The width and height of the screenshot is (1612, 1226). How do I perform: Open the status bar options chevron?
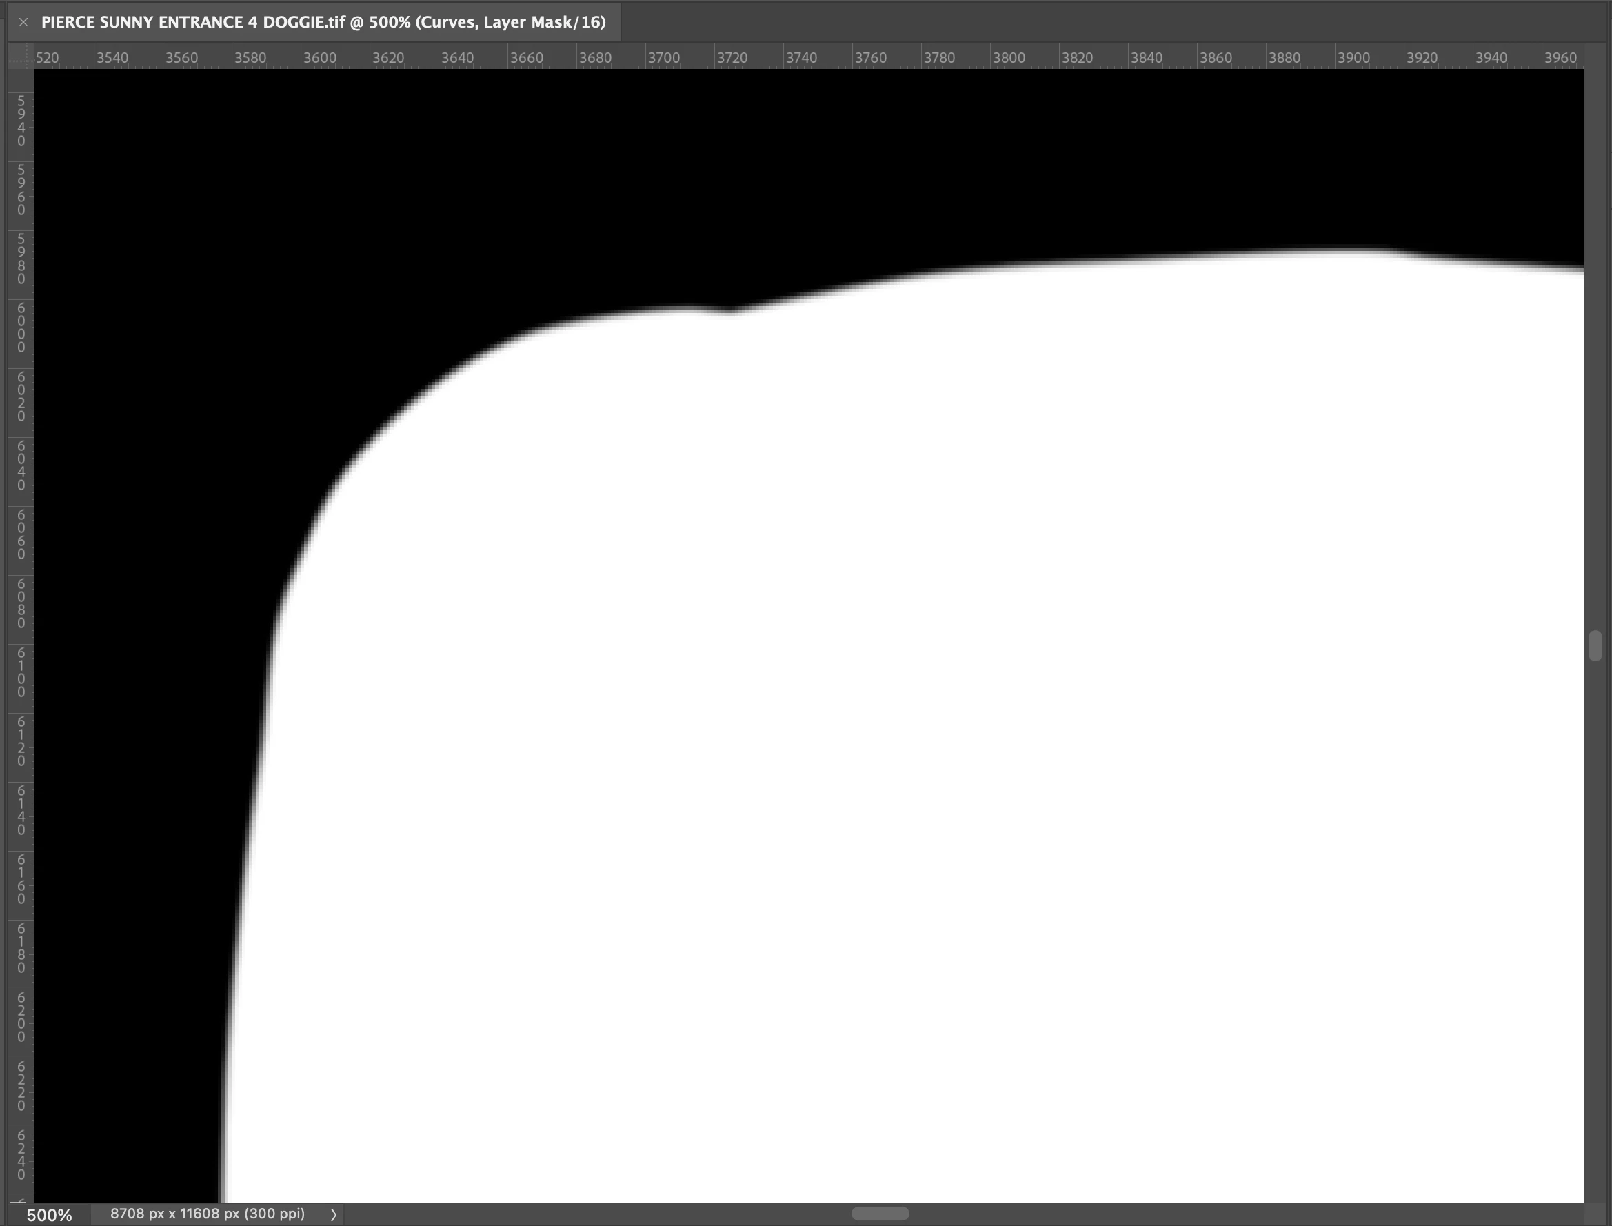(x=334, y=1214)
